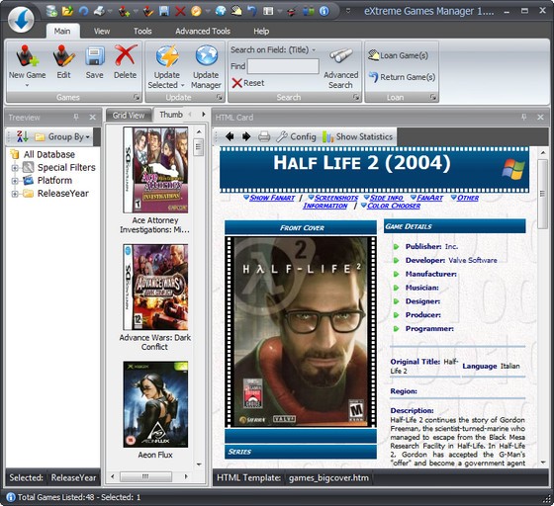Viewport: 554px width, 506px height.
Task: Select the Ace Attorney Investigations thumbnail
Action: pos(155,170)
